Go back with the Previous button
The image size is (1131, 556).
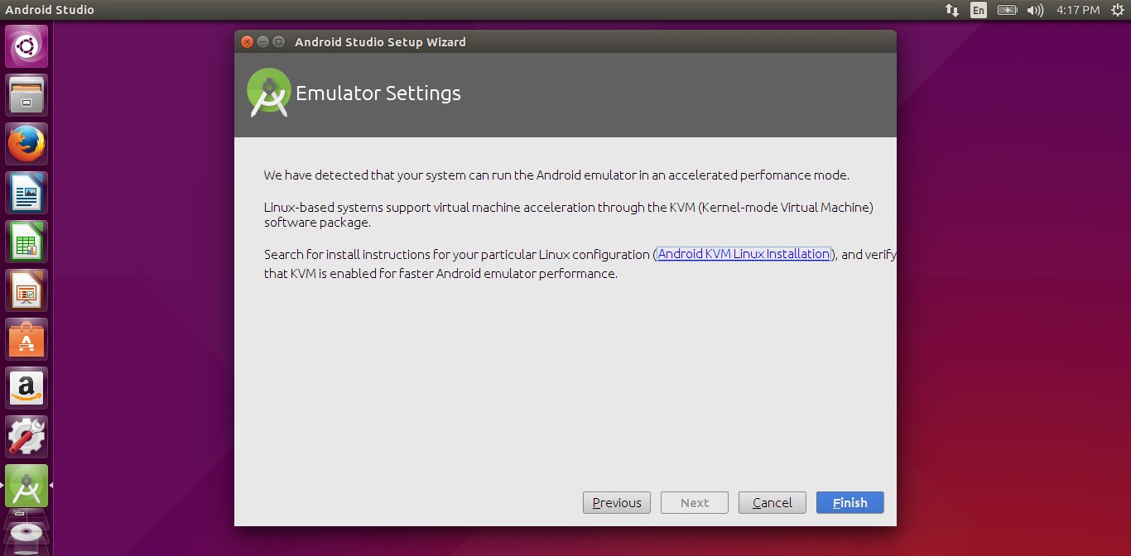click(616, 502)
